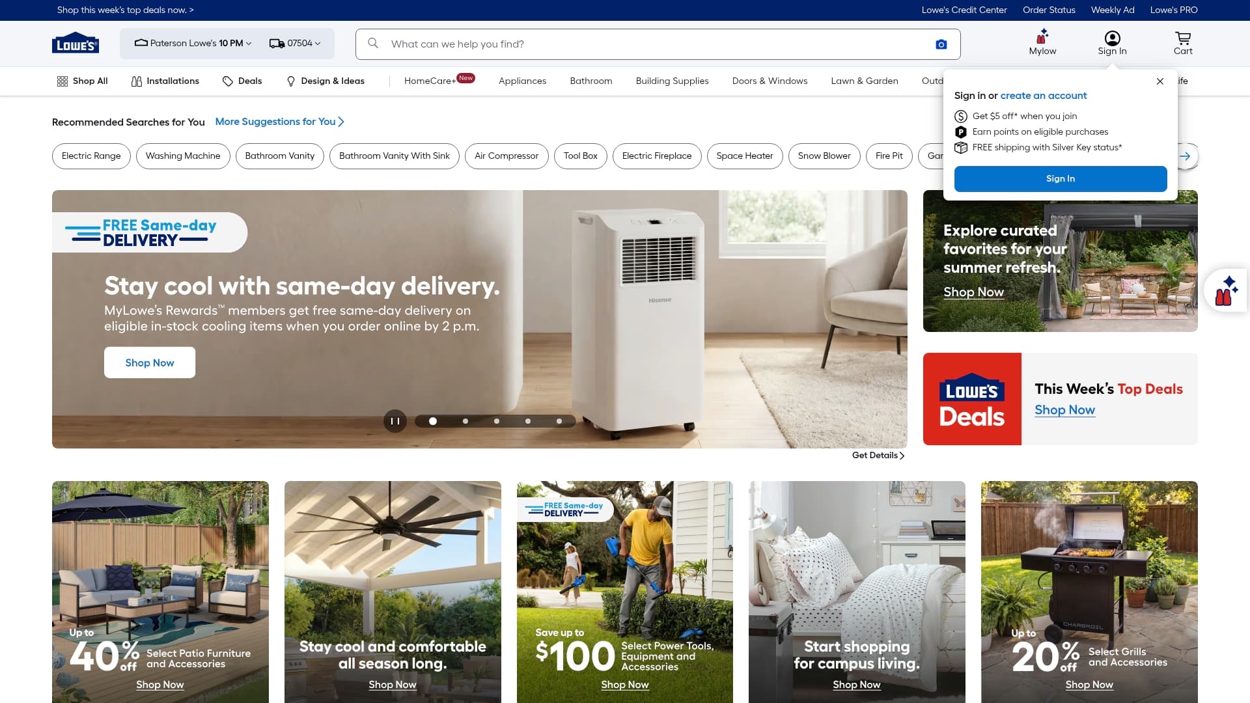Select Fire Pit suggestion chip
This screenshot has width=1250, height=703.
(889, 156)
